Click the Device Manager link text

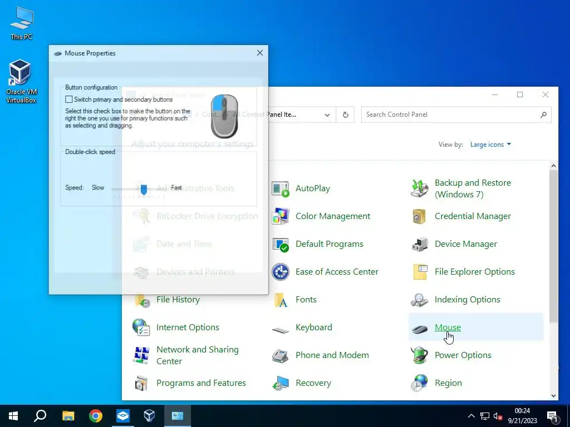click(466, 244)
